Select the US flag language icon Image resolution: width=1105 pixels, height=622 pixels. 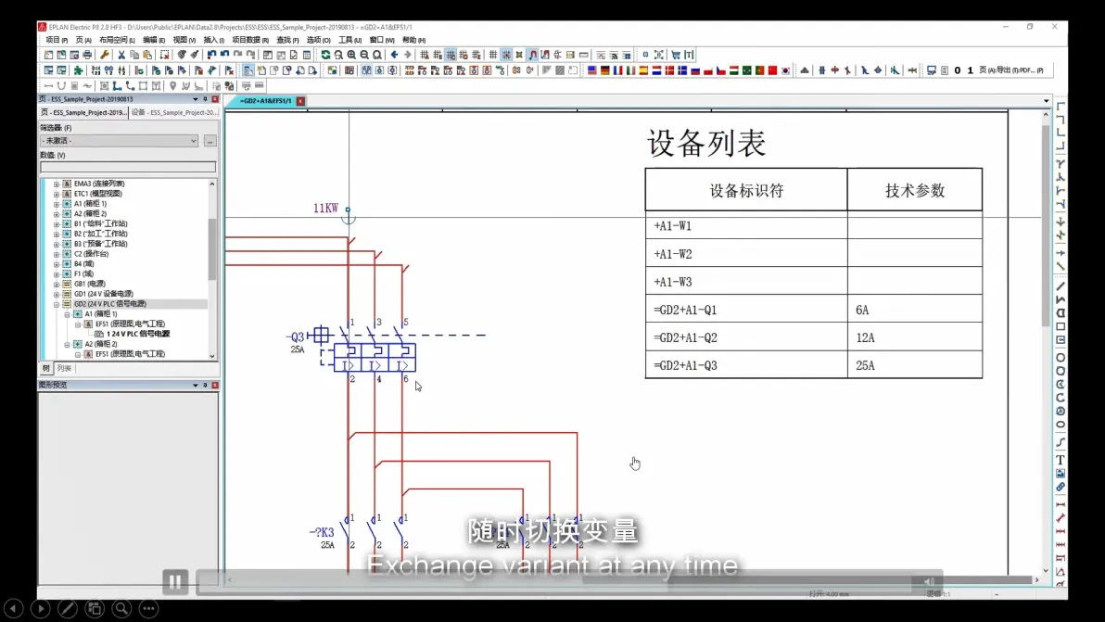(x=592, y=70)
